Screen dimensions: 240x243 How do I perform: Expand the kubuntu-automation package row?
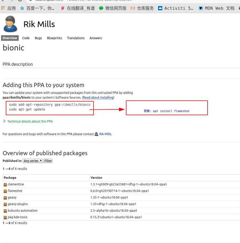(x=121, y=211)
